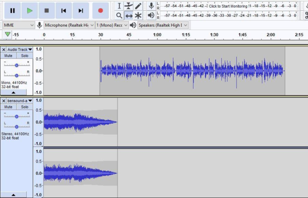Skip to start of the project

[64, 10]
